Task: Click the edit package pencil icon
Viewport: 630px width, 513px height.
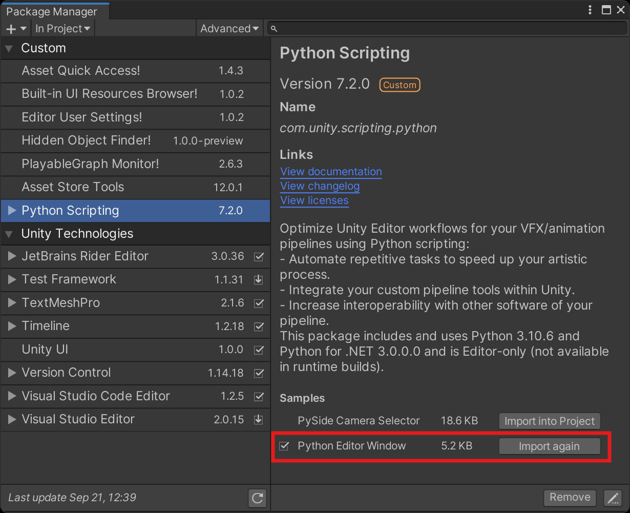Action: [x=612, y=498]
